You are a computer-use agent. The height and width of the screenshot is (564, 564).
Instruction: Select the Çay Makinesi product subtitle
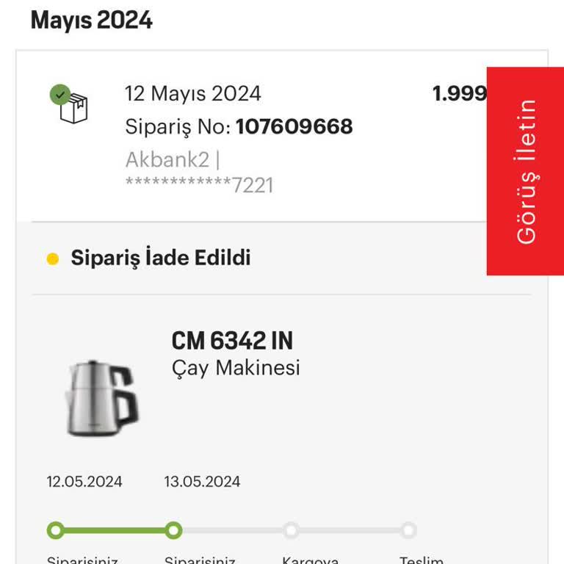(236, 368)
